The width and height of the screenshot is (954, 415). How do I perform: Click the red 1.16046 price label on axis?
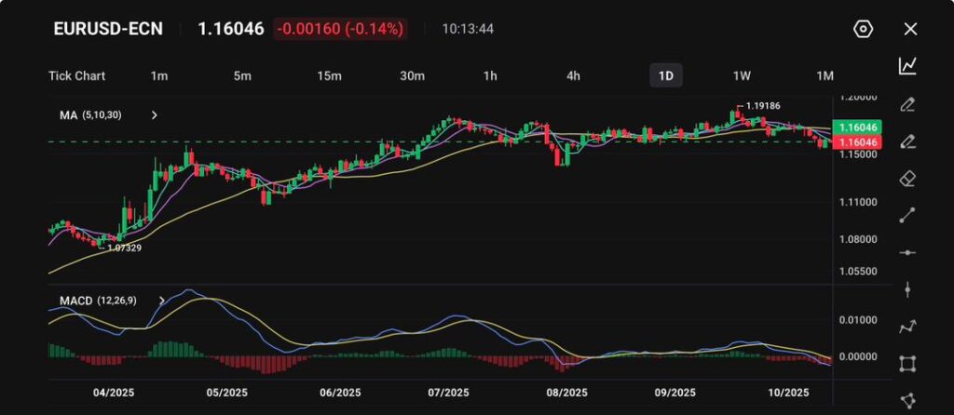(x=857, y=142)
